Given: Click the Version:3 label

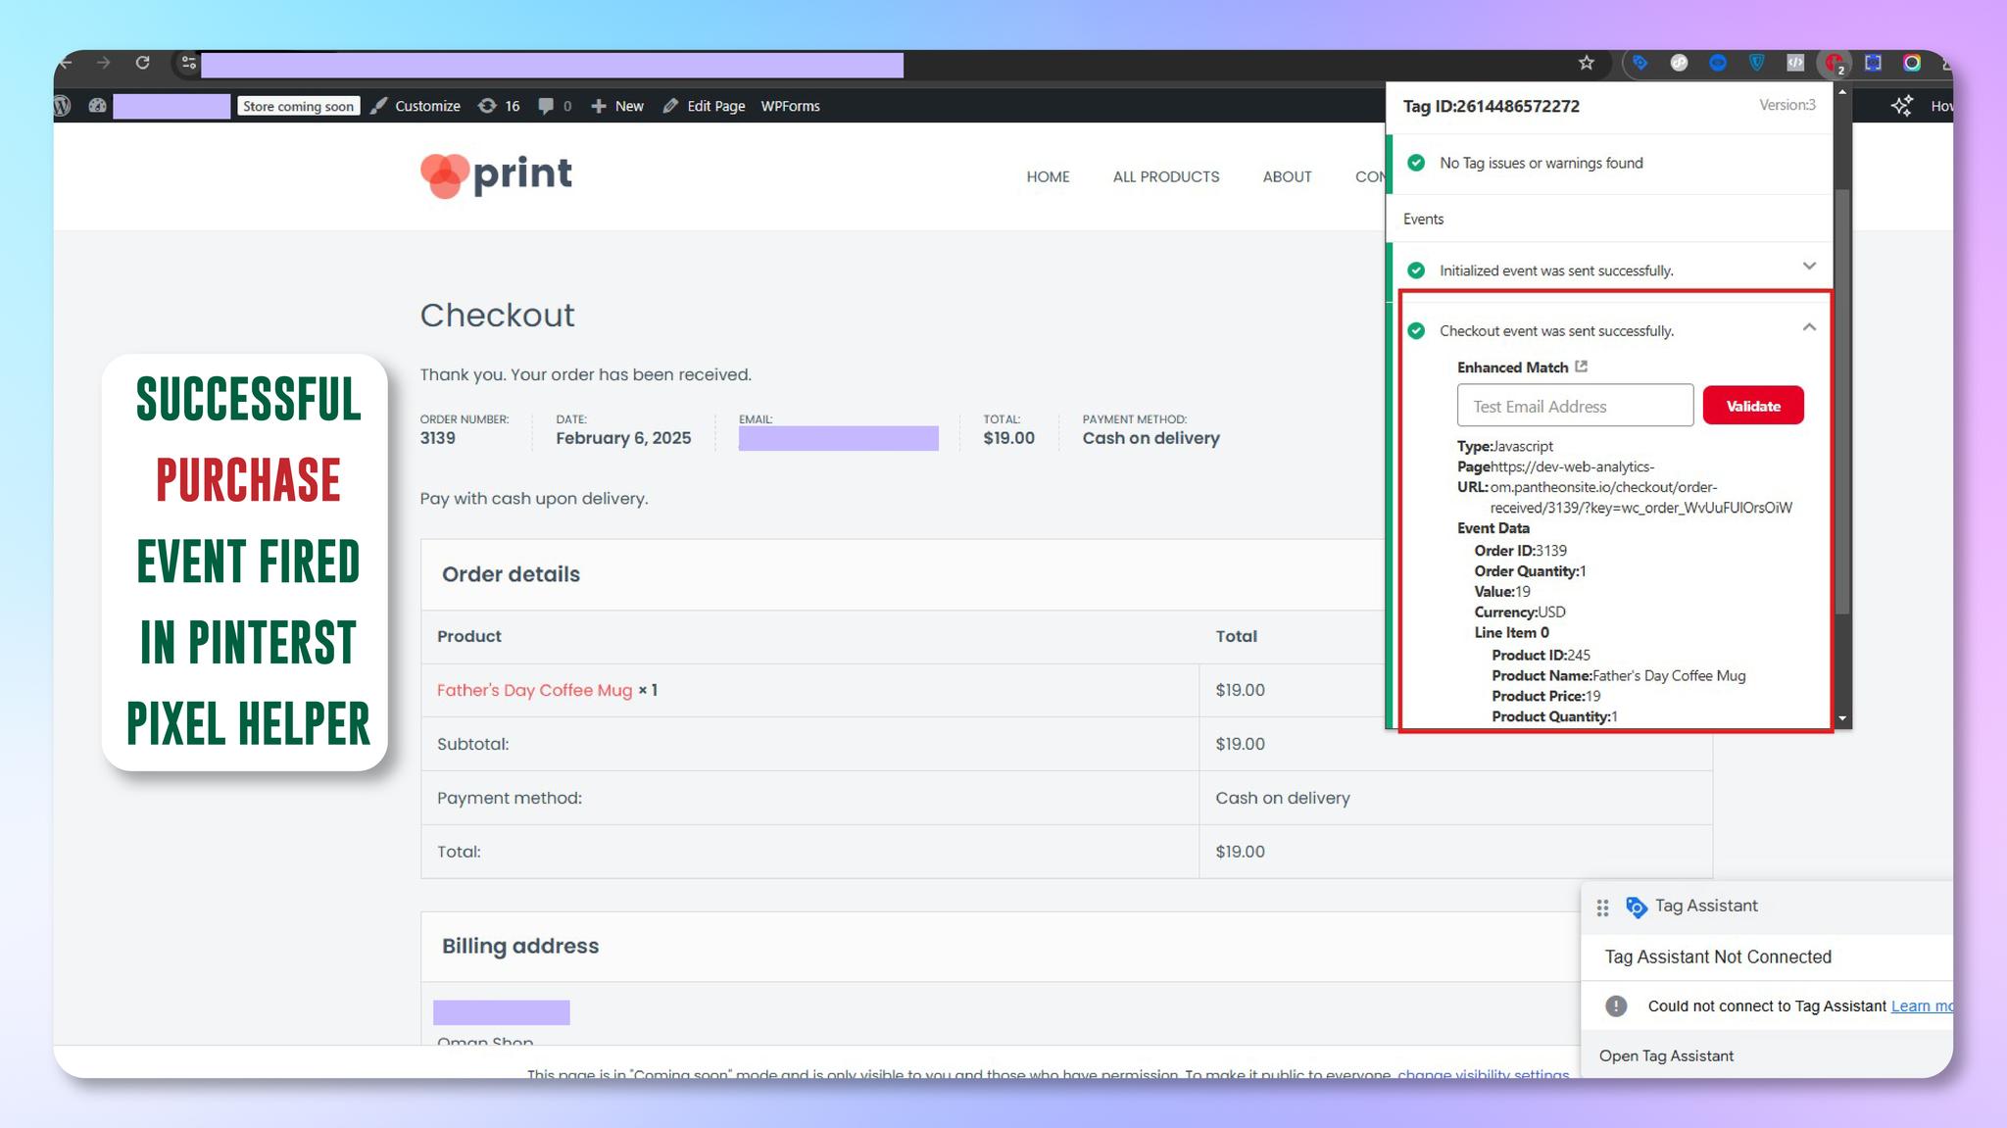Looking at the screenshot, I should (1787, 105).
